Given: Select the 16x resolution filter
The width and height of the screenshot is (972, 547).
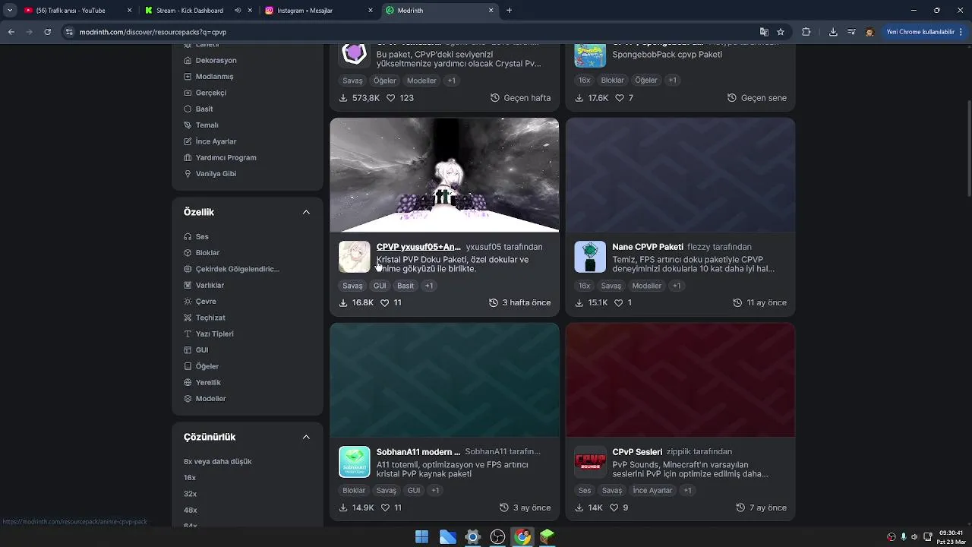Looking at the screenshot, I should point(190,478).
